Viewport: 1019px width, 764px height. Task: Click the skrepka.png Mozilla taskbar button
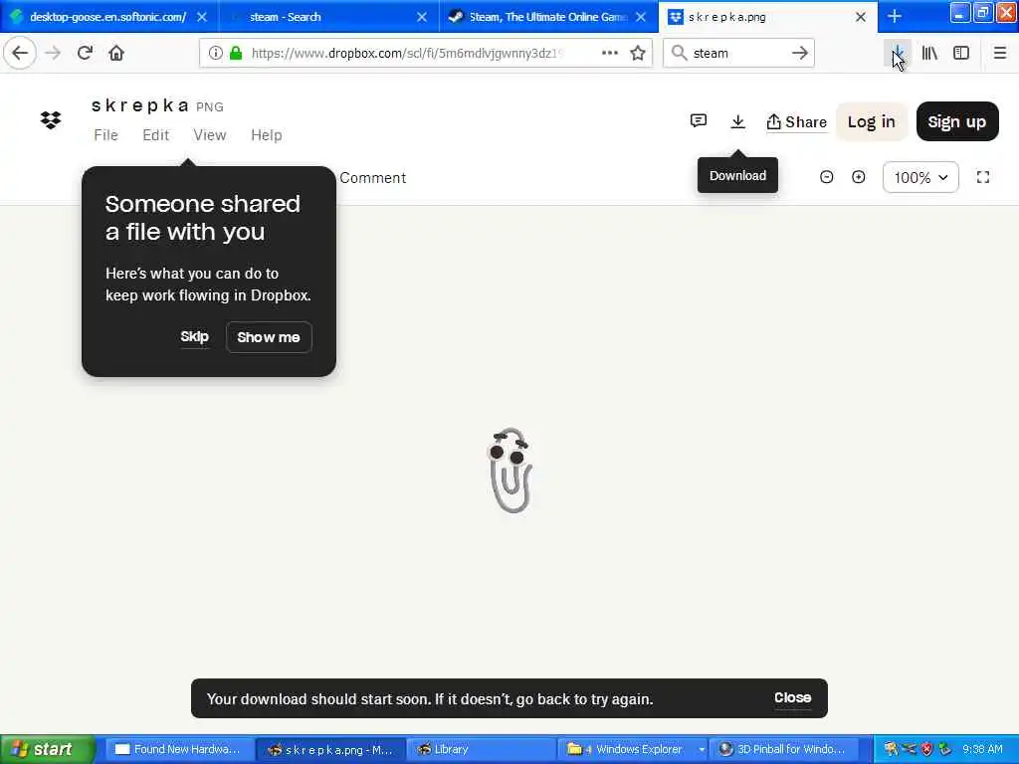tap(330, 750)
